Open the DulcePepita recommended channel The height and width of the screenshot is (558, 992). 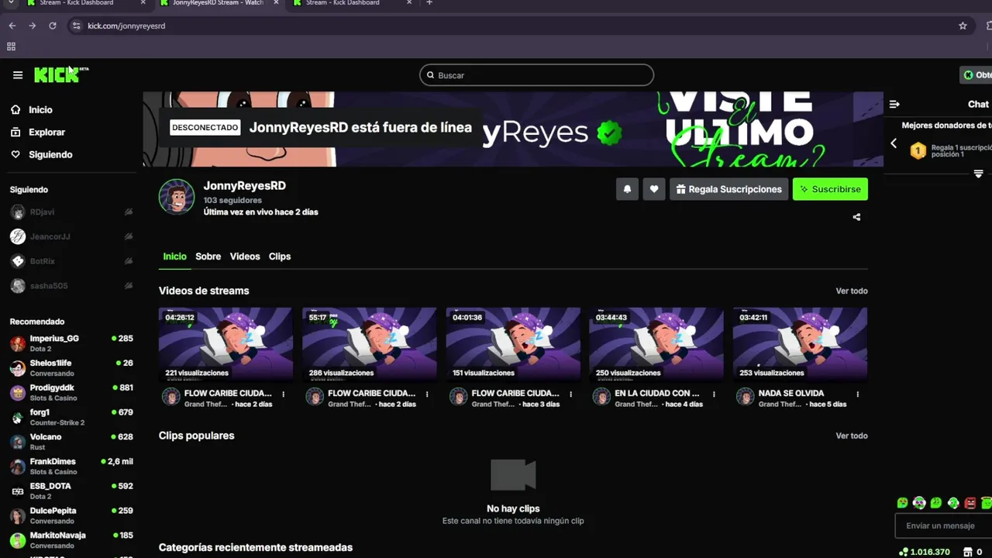(x=71, y=515)
